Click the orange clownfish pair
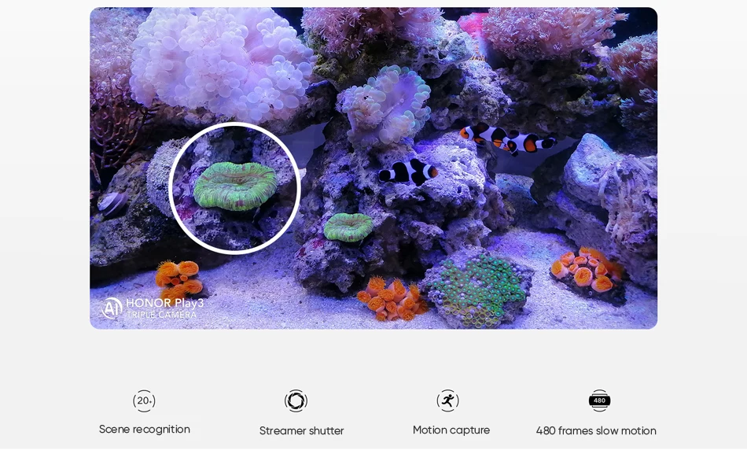The height and width of the screenshot is (465, 747). [x=508, y=138]
